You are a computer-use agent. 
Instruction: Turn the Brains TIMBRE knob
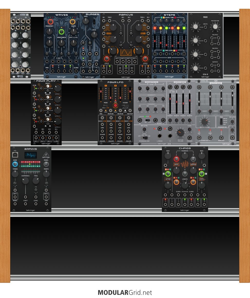click(15, 174)
